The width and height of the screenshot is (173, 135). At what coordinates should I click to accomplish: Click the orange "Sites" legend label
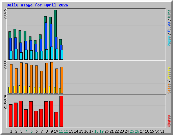coord(169,88)
